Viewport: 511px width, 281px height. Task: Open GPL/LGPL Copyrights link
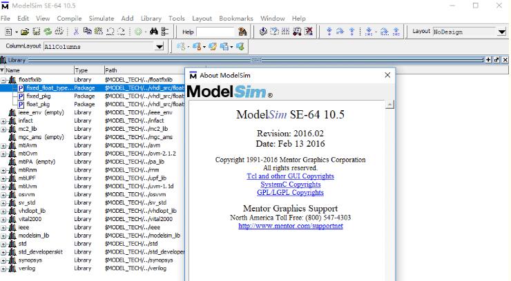[290, 192]
